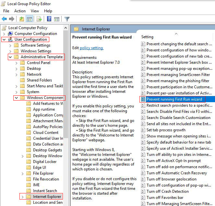Click policy icon for Set tab process growth

pyautogui.click(x=143, y=130)
